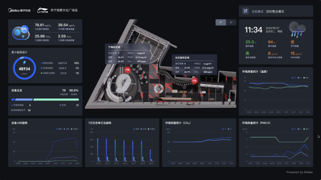
Task: Toggle 2F legend in CO2 chart
Action: pyautogui.click(x=230, y=129)
